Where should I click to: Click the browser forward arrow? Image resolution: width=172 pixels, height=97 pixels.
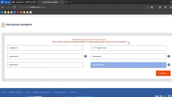point(9,7)
